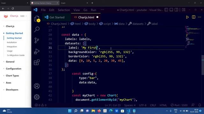204x114 pixels.
Task: Expand Axes section in docs sidebar
Action: click(x=9, y=83)
